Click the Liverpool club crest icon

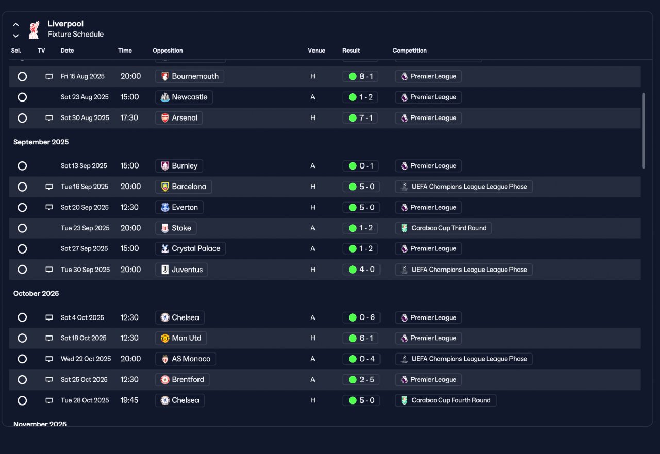tap(34, 29)
